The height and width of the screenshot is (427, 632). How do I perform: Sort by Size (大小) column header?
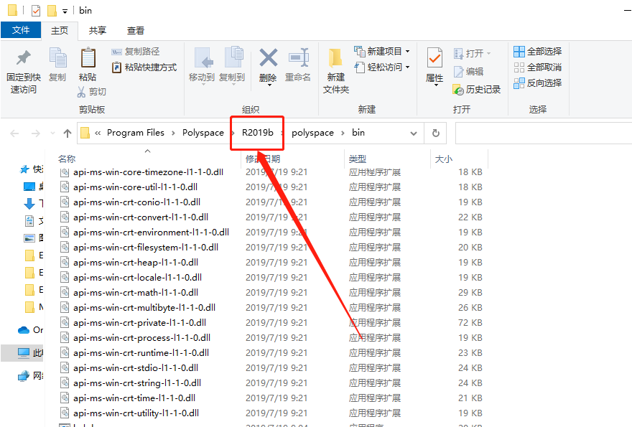coord(444,159)
